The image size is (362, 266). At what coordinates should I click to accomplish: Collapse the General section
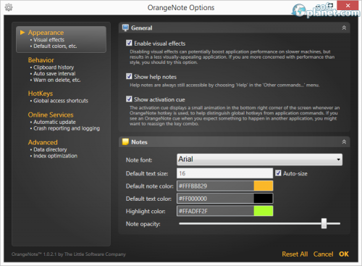344,28
